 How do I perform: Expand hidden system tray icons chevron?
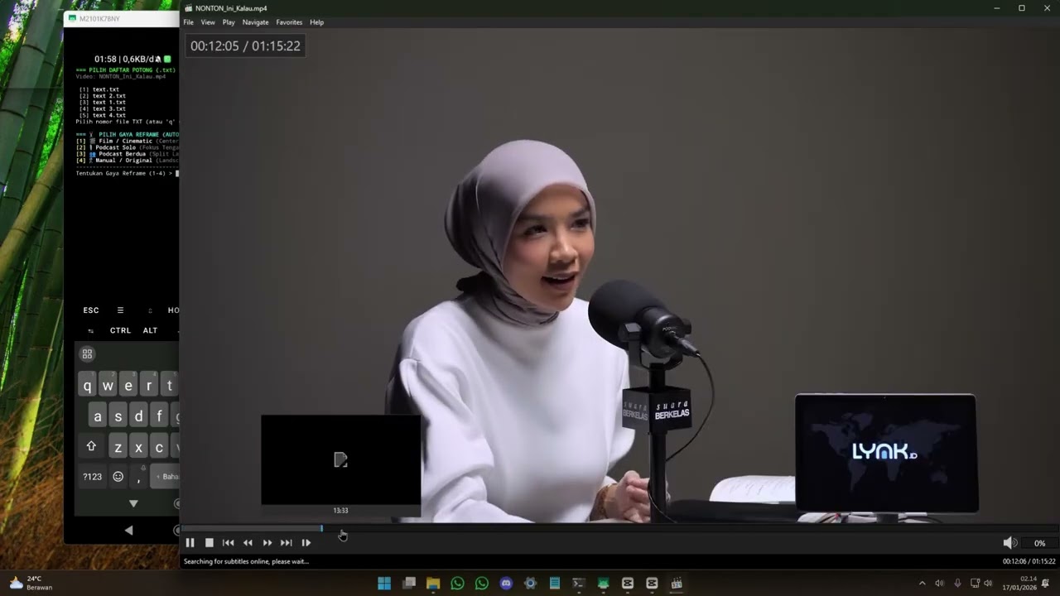922,584
